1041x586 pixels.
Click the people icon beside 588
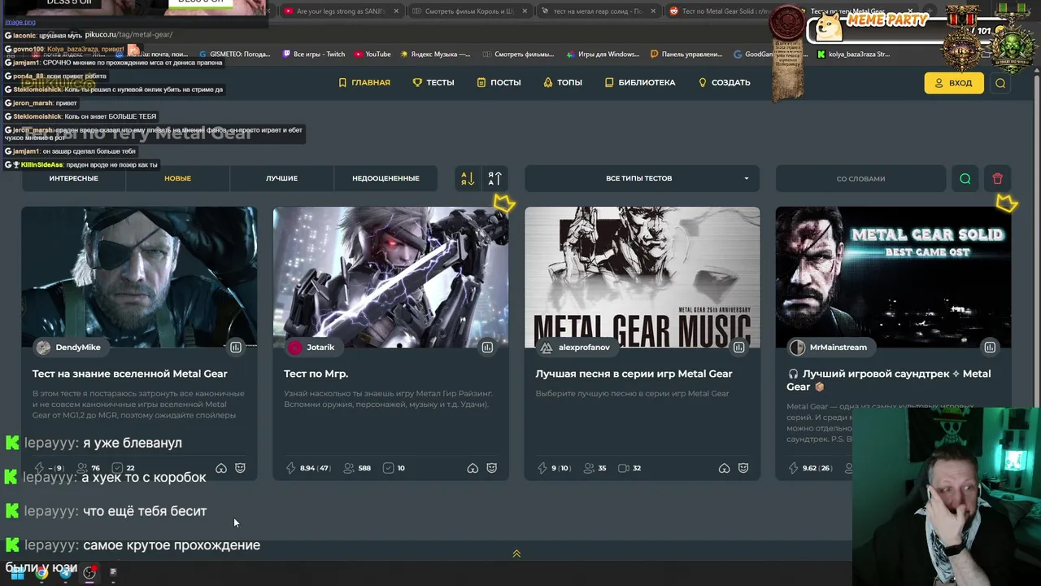[x=349, y=468]
